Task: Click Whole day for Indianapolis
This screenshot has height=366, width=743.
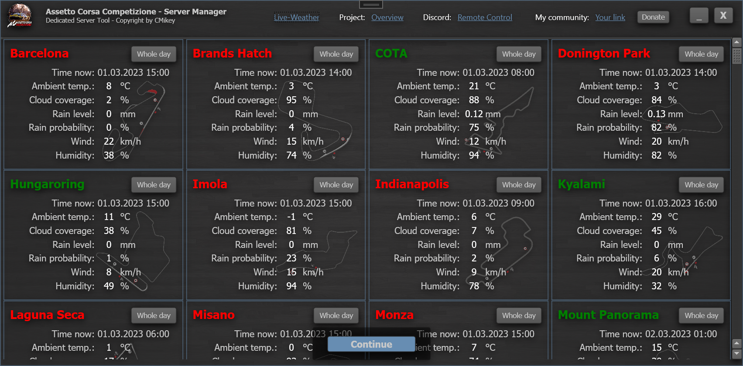Action: tap(519, 185)
